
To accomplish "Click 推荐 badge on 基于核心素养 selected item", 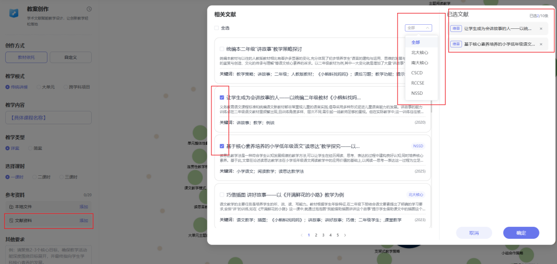I will tap(456, 44).
